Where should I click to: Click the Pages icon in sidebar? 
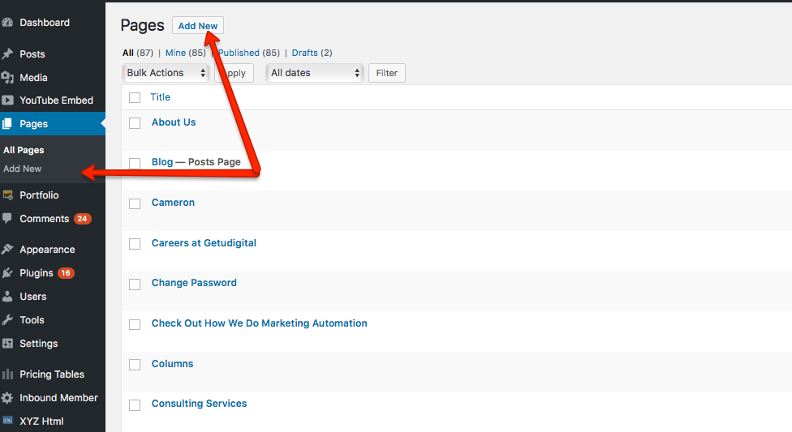point(7,124)
